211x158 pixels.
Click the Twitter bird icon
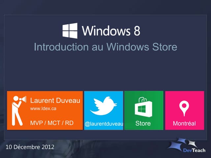[104, 106]
